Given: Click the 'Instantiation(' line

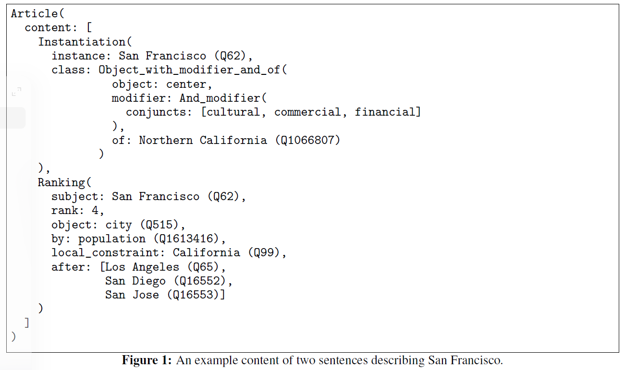Looking at the screenshot, I should tap(85, 42).
